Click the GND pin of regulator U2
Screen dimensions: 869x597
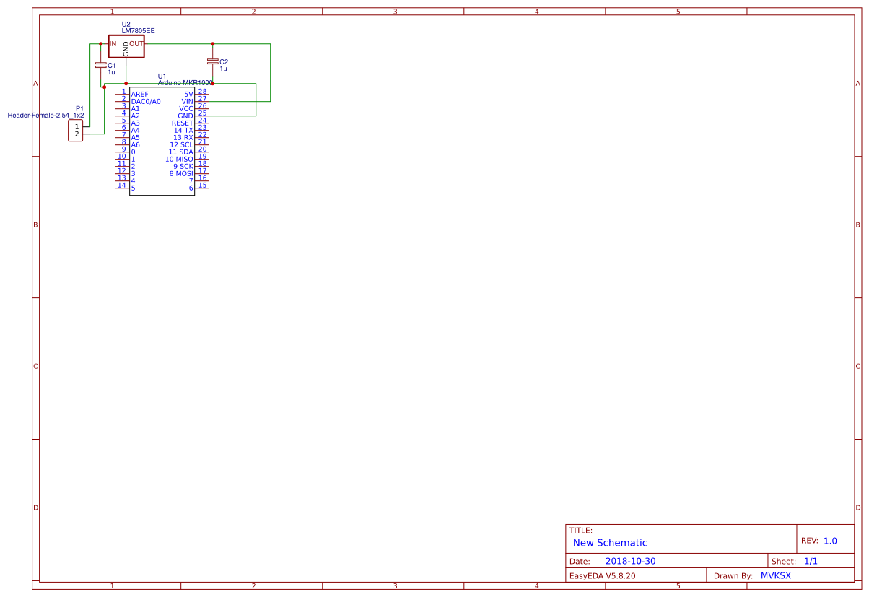(126, 50)
